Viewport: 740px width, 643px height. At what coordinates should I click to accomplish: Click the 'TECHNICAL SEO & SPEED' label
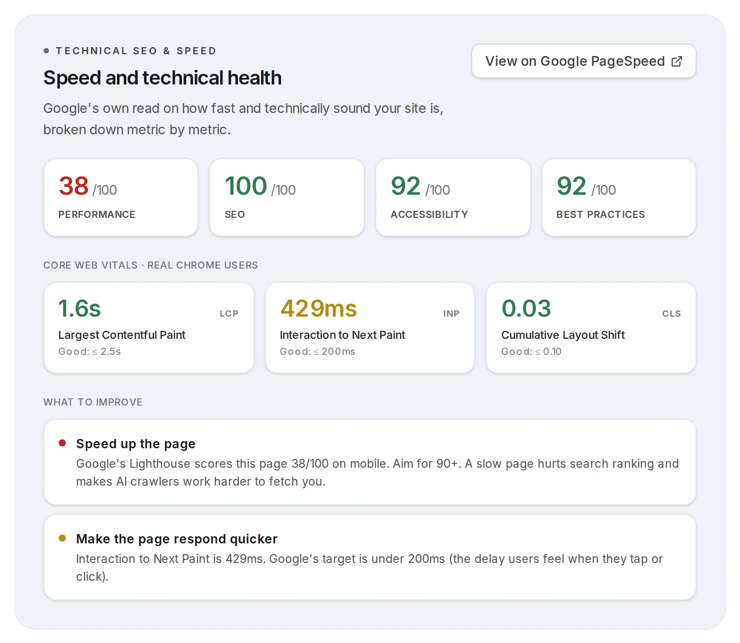(x=136, y=51)
